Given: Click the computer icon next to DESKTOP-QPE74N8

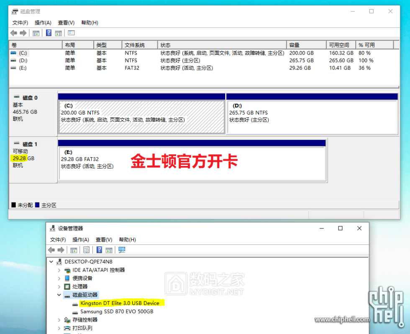Looking at the screenshot, I should coord(59,262).
